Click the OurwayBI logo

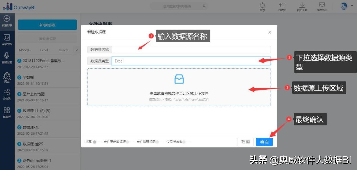coord(19,7)
